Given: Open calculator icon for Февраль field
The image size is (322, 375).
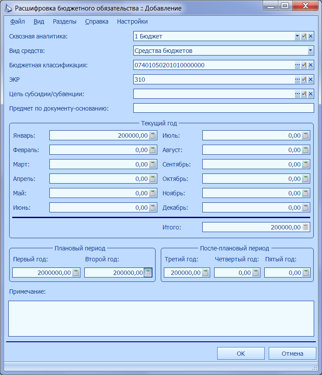Looking at the screenshot, I should click(x=152, y=150).
